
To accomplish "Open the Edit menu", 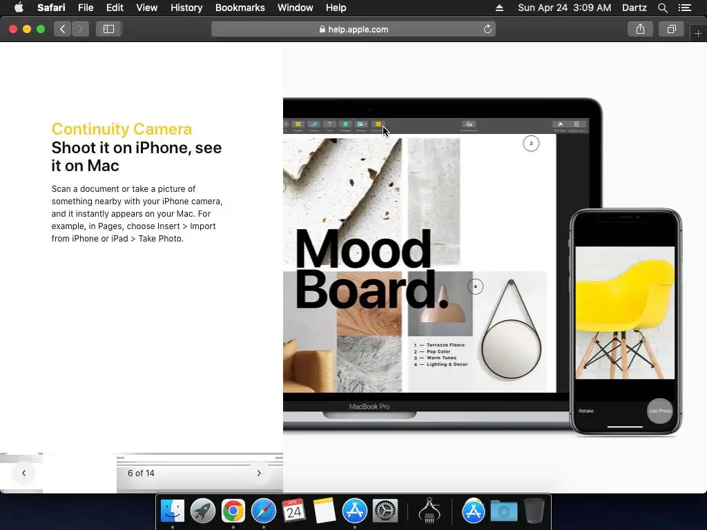I will (x=115, y=8).
